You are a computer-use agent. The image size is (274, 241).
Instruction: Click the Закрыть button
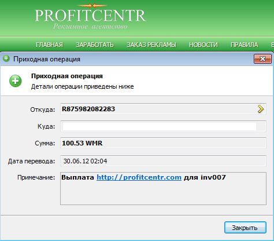pyautogui.click(x=245, y=228)
